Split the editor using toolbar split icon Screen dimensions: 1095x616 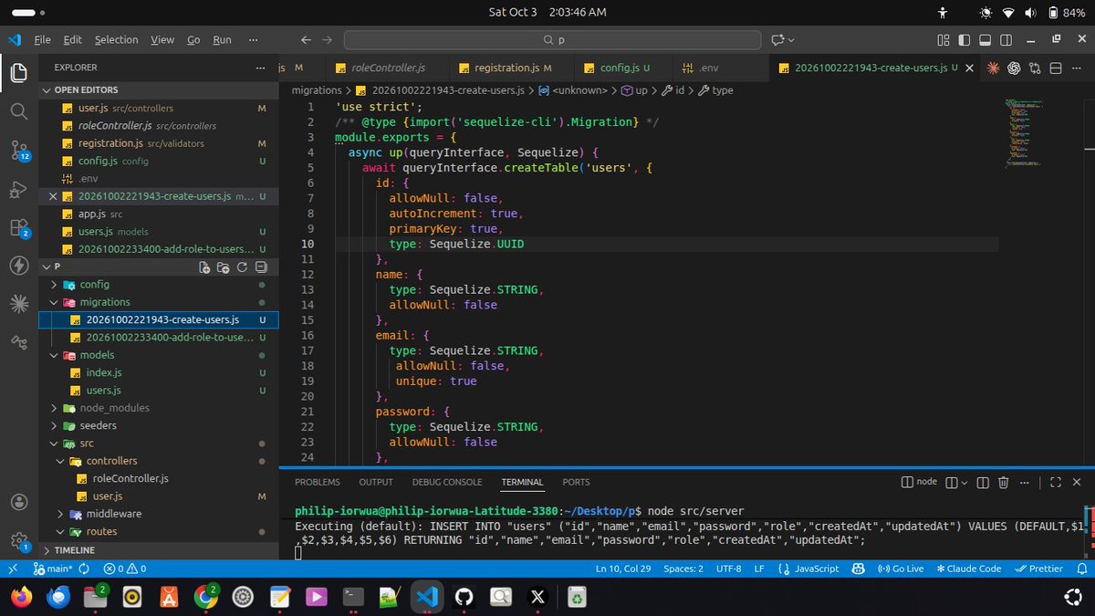point(1056,68)
